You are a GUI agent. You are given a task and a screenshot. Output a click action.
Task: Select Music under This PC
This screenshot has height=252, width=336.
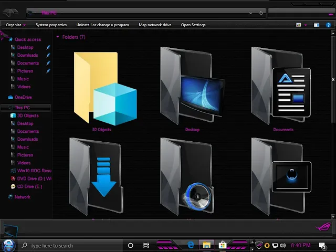click(23, 147)
